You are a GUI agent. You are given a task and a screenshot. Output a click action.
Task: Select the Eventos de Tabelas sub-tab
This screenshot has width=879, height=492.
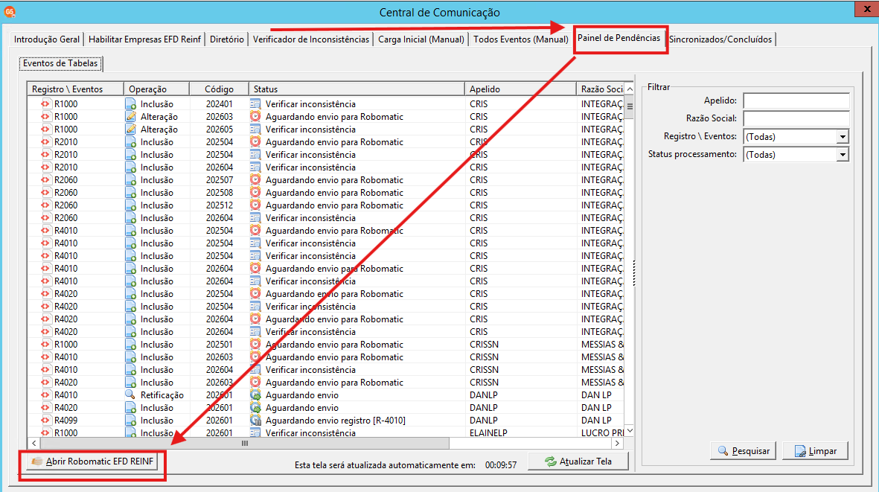point(60,63)
